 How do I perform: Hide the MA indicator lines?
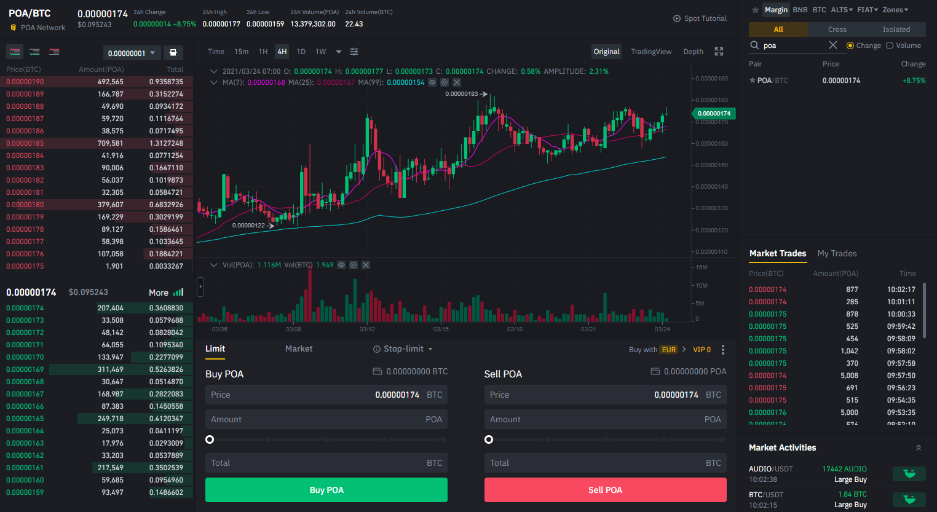click(432, 82)
